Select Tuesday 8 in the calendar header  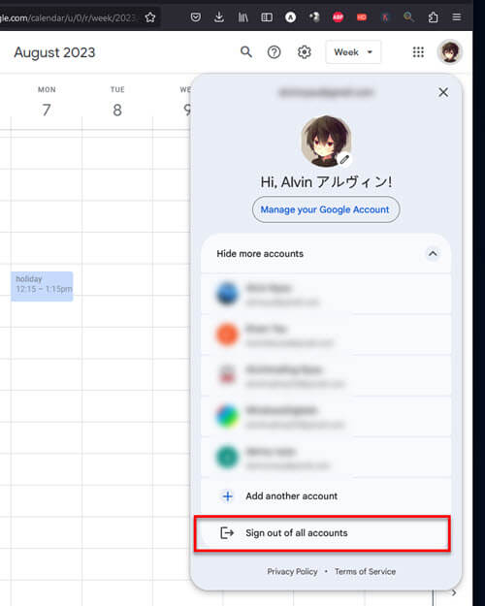tap(117, 111)
